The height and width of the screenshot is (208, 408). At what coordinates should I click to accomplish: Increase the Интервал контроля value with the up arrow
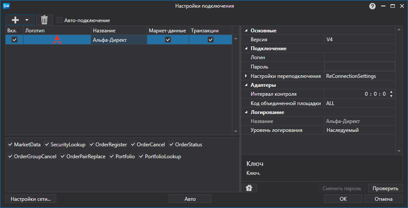coord(391,92)
